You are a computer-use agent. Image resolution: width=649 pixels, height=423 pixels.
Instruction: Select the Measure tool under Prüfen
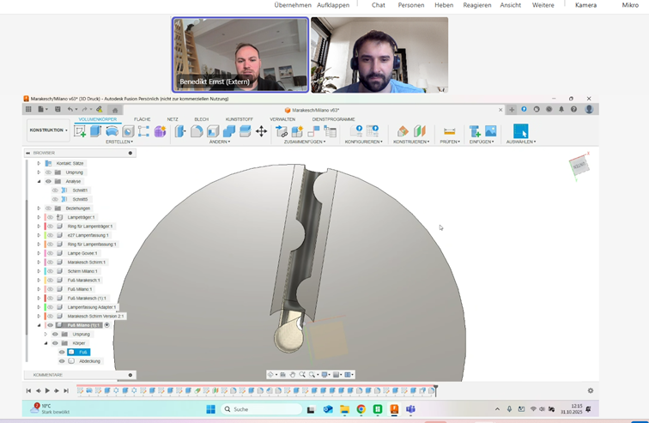(449, 131)
